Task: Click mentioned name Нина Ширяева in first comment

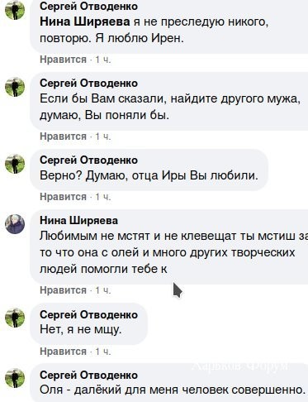Action: click(85, 22)
